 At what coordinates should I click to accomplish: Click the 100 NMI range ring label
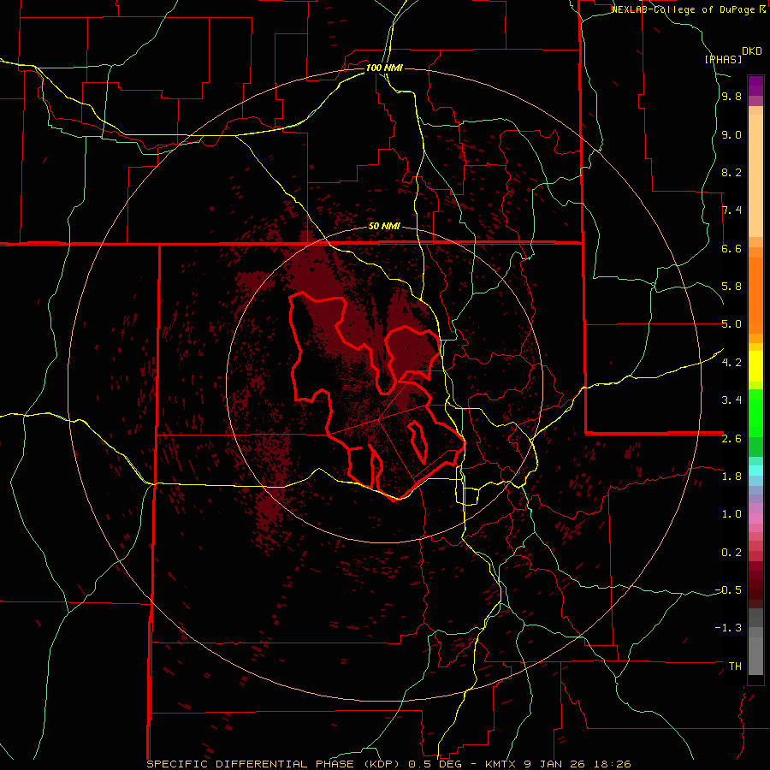point(384,68)
